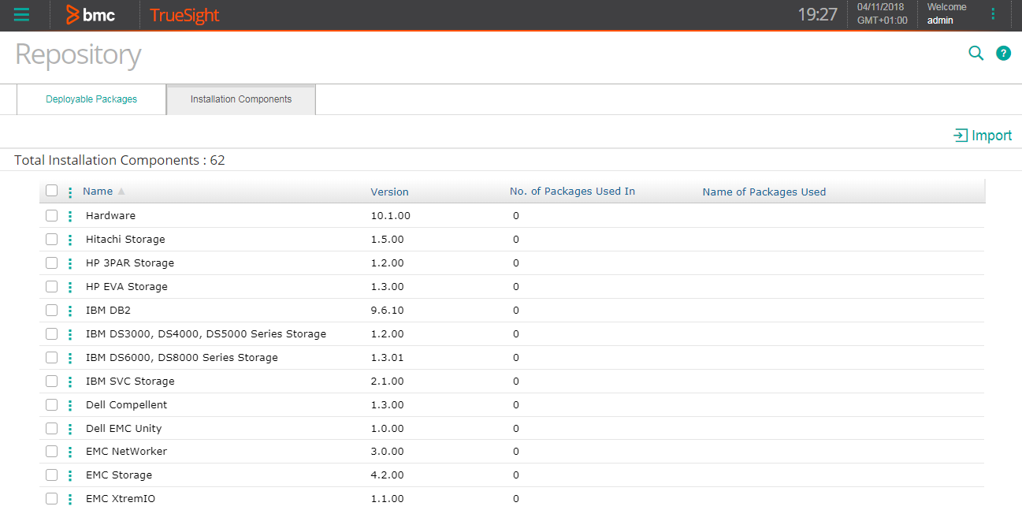Click the No. of Packages Used In header
Viewport: 1022px width, 510px height.
[x=572, y=192]
